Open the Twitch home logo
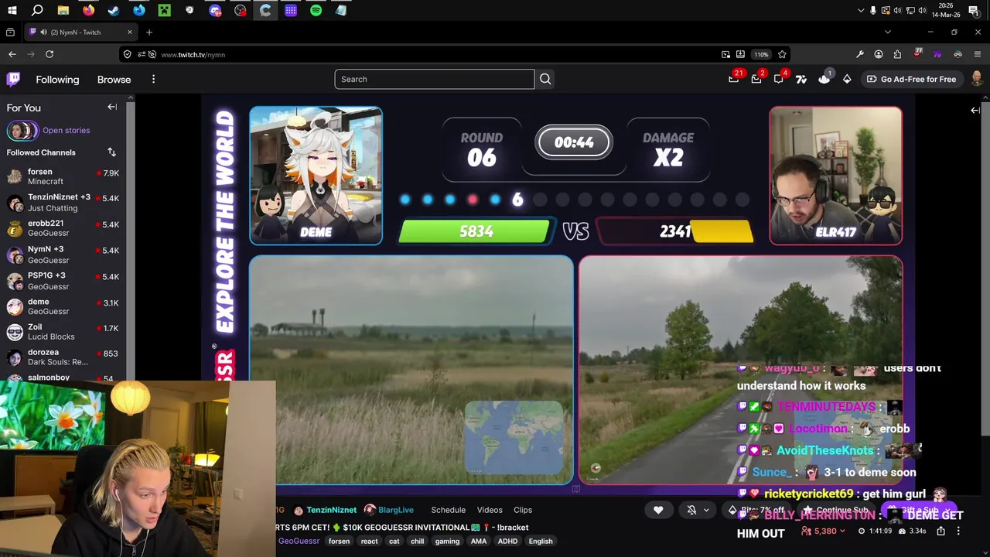The image size is (990, 557). [13, 79]
